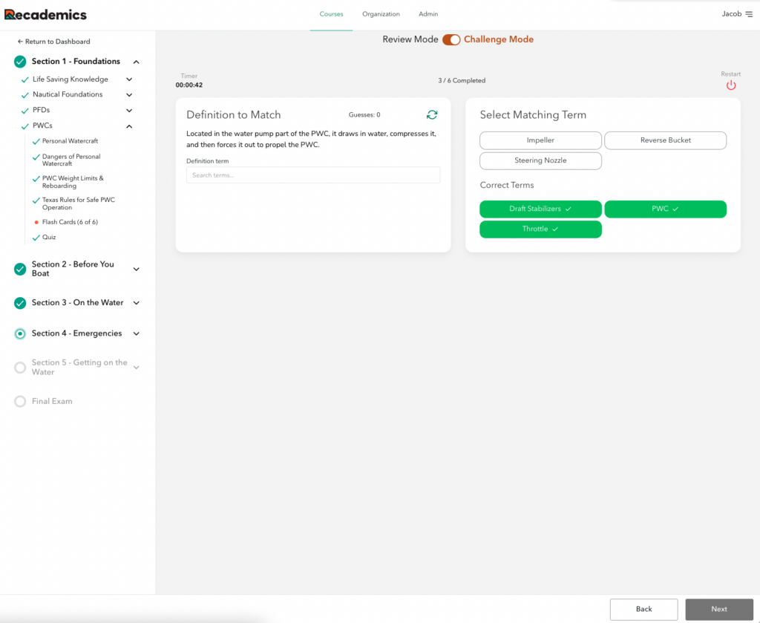Click the Definition term search field
The image size is (760, 623).
pos(312,175)
